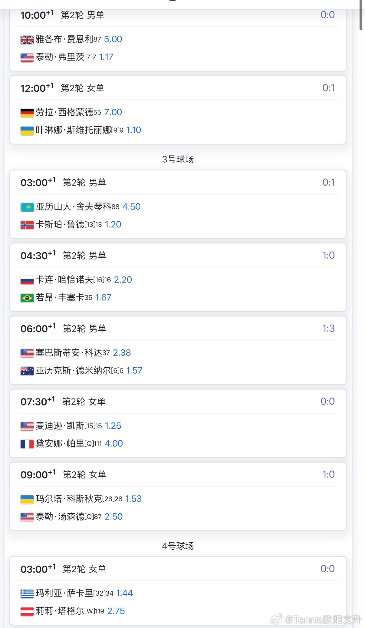Click the Austria flag for 莉莉·塔格尔
The image size is (365, 628).
(27, 611)
